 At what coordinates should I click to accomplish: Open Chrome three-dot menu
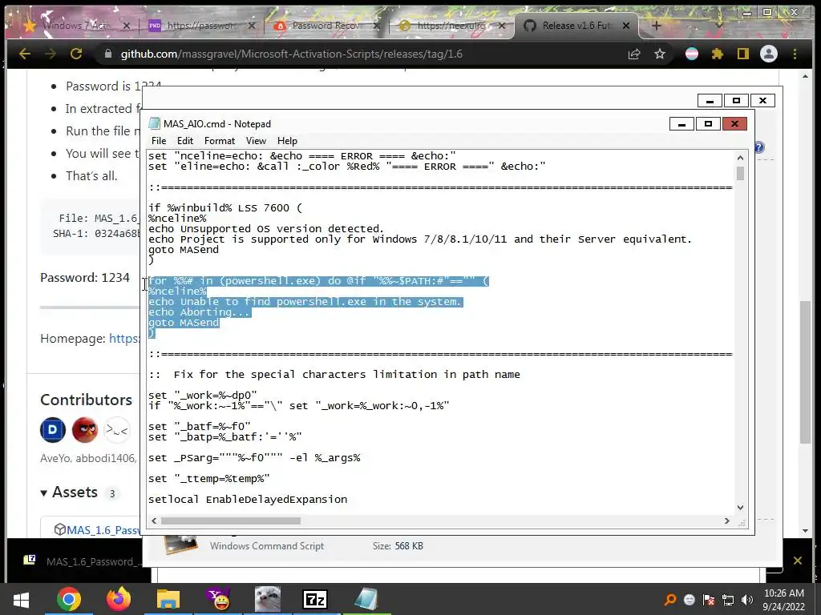click(795, 54)
